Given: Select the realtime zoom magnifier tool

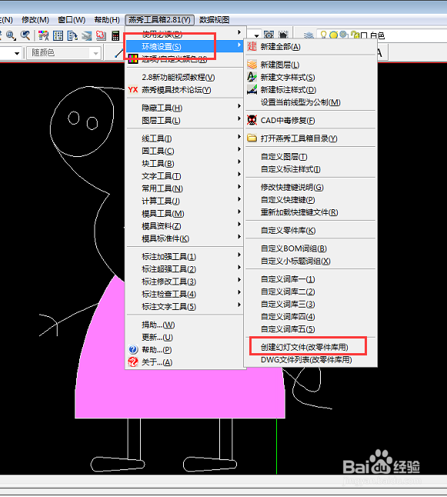Looking at the screenshot, I should (x=11, y=35).
